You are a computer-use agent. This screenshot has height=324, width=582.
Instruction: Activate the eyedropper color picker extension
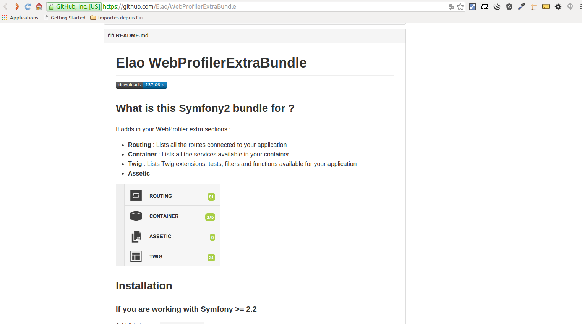point(522,6)
